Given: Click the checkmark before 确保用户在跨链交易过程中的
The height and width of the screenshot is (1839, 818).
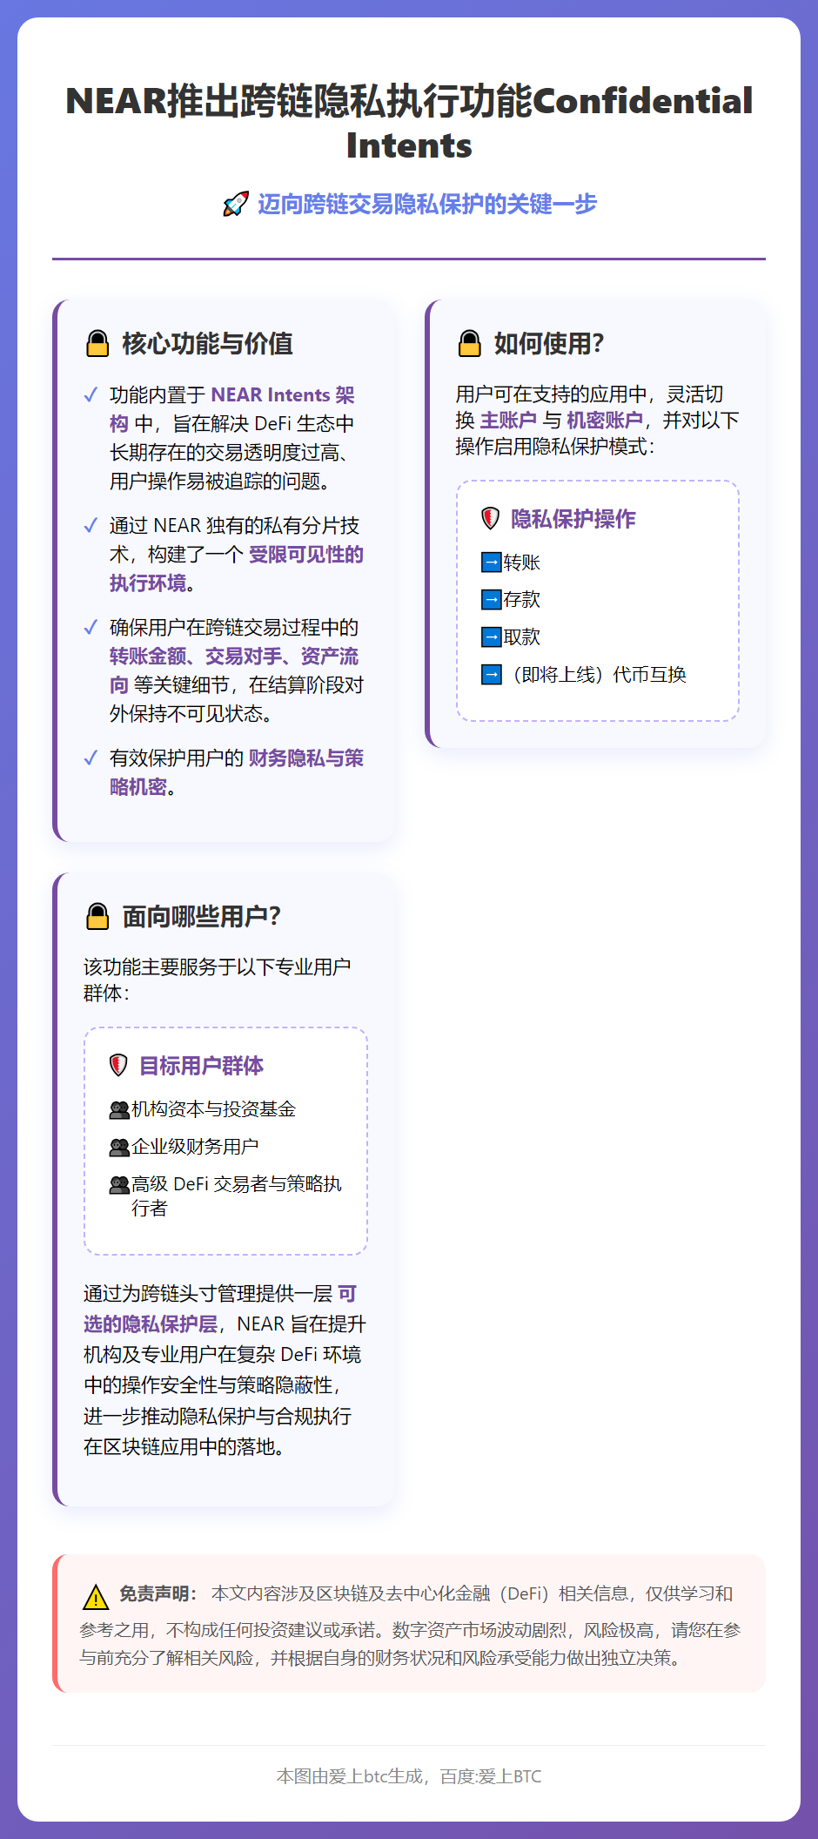Looking at the screenshot, I should (x=91, y=628).
